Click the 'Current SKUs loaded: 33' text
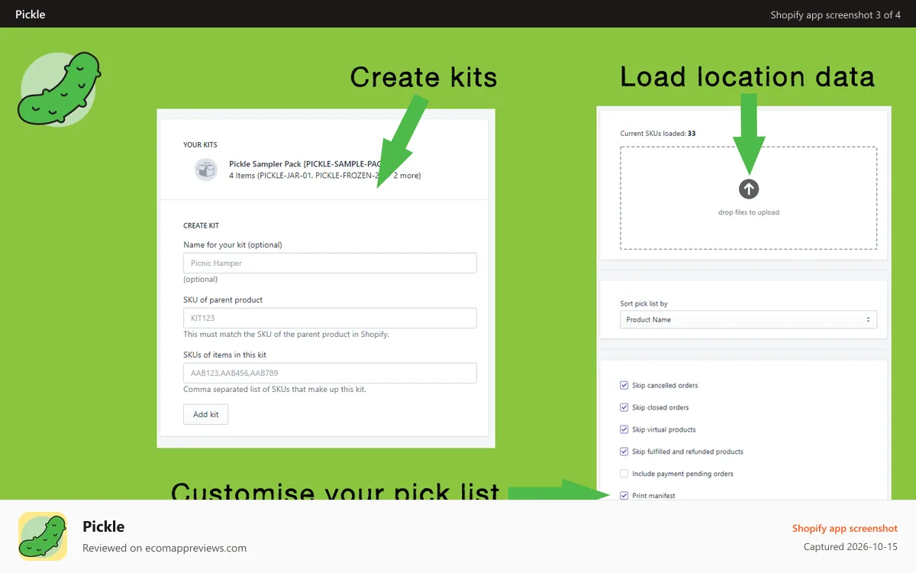 click(657, 134)
